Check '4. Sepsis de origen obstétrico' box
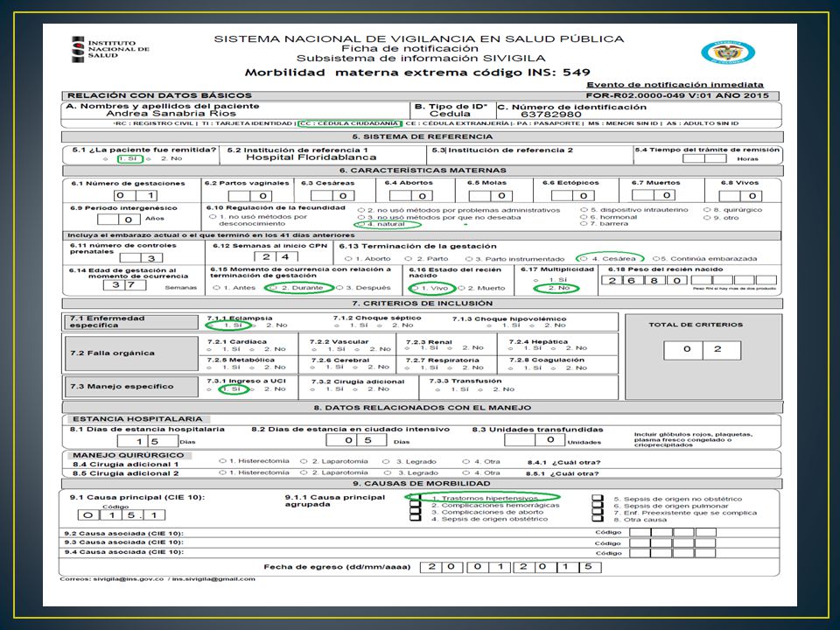 [415, 519]
